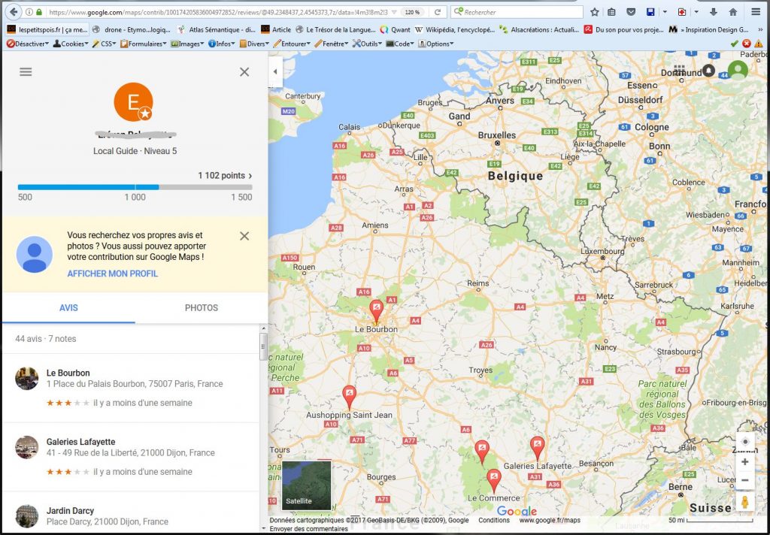
Task: Center map on my location
Action: point(744,441)
